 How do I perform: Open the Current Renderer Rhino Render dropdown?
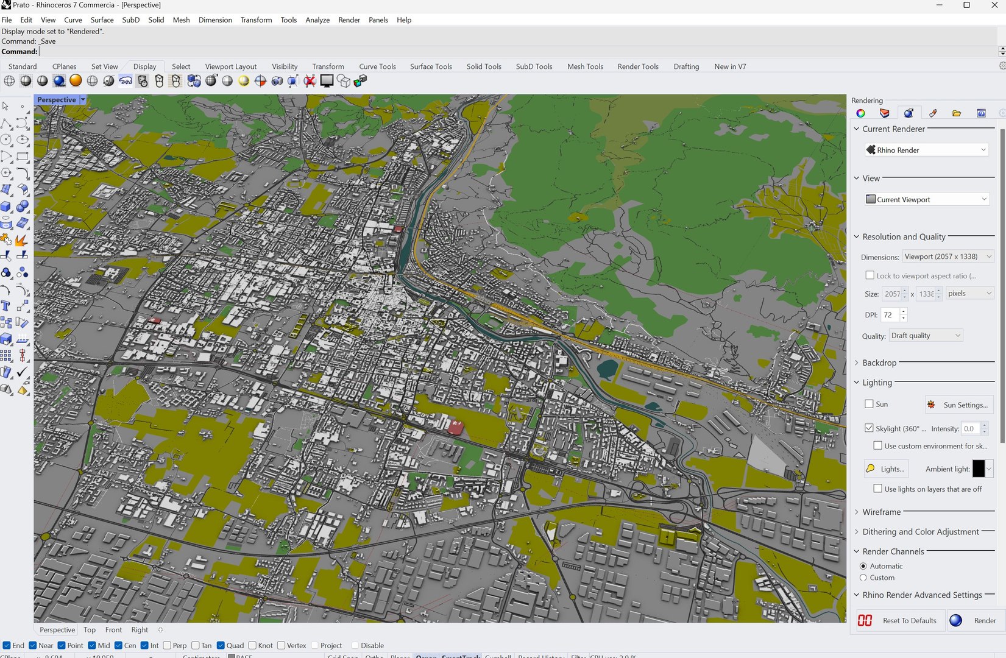coord(926,150)
